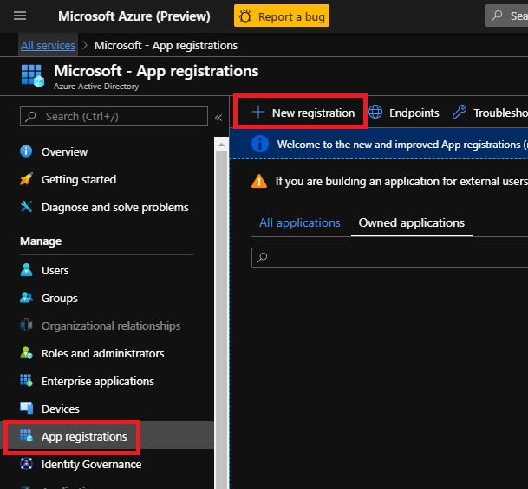Click the magnifier icon in sidebar search
This screenshot has height=489, width=528.
coord(30,116)
